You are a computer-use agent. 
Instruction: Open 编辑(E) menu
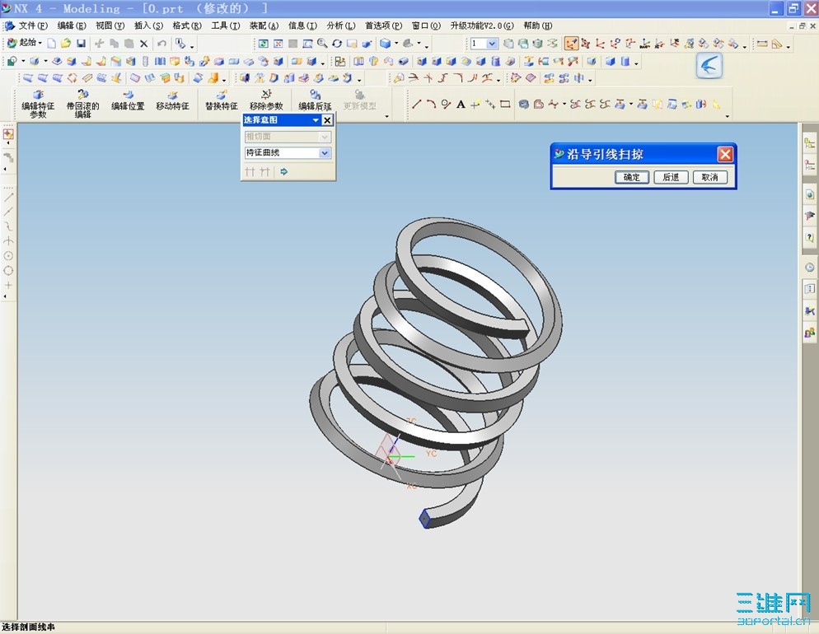[x=72, y=26]
